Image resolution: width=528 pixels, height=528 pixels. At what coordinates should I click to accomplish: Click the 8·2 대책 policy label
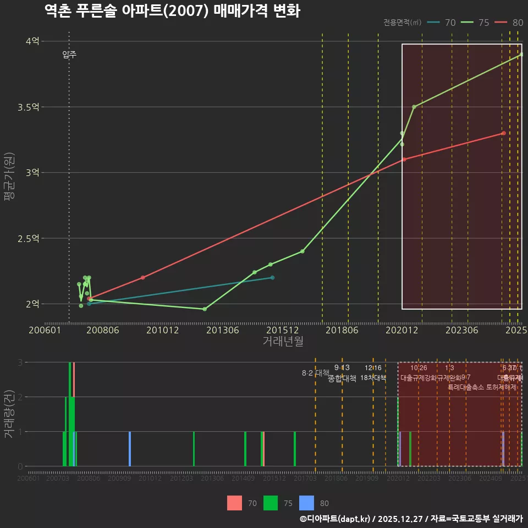pos(315,373)
